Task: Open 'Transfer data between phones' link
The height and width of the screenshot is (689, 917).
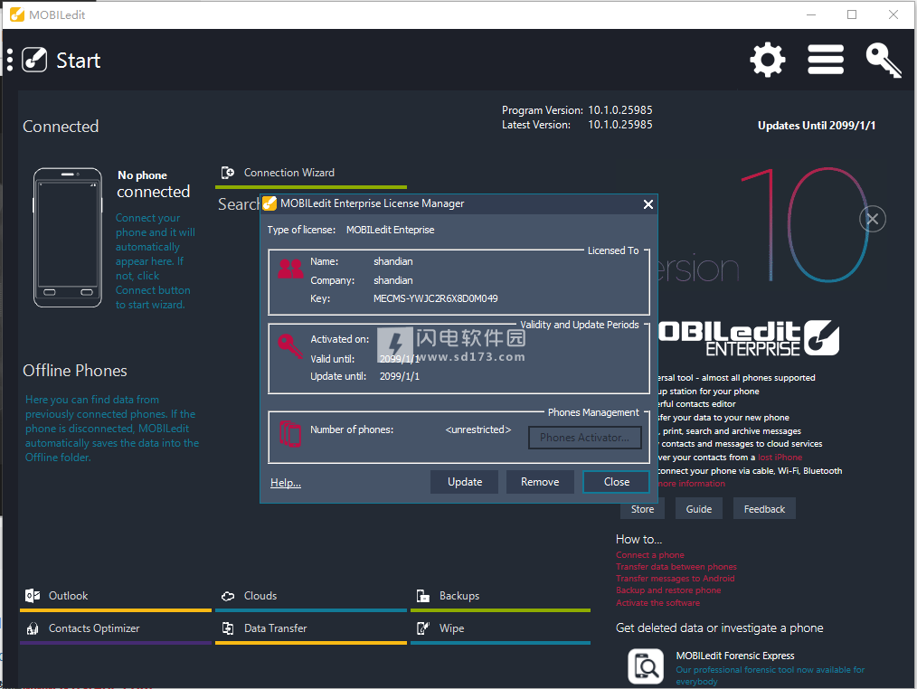Action: click(x=676, y=567)
